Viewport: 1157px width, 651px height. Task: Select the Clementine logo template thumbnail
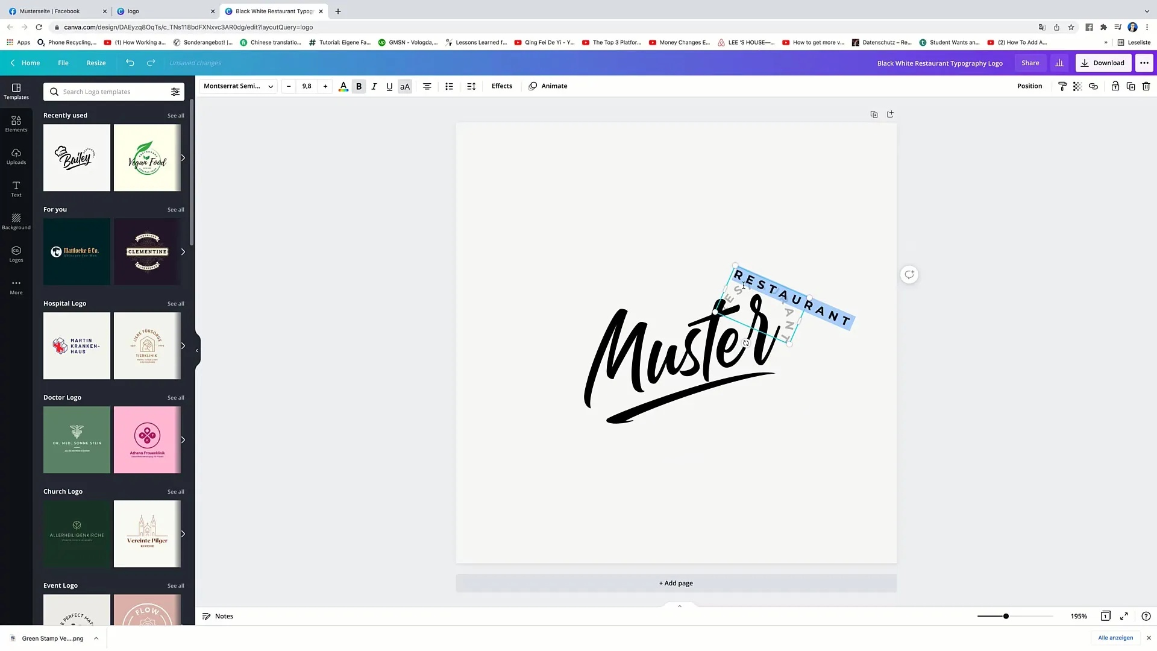pos(147,252)
